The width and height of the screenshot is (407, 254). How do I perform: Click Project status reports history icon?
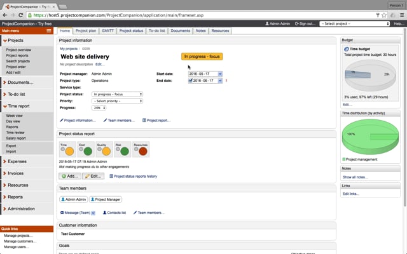111,177
